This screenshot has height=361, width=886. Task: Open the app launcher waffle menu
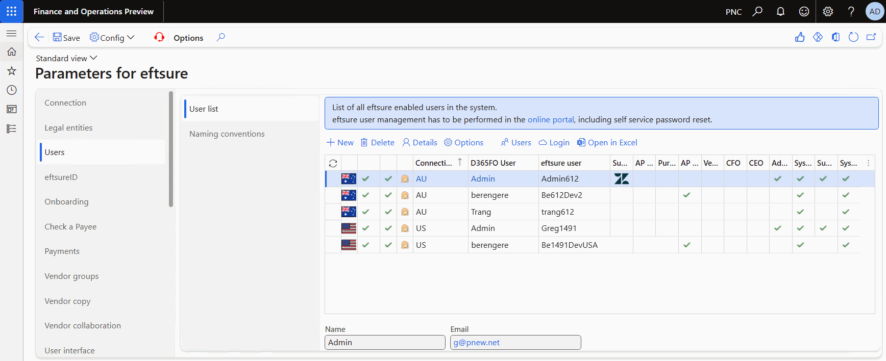(x=11, y=11)
